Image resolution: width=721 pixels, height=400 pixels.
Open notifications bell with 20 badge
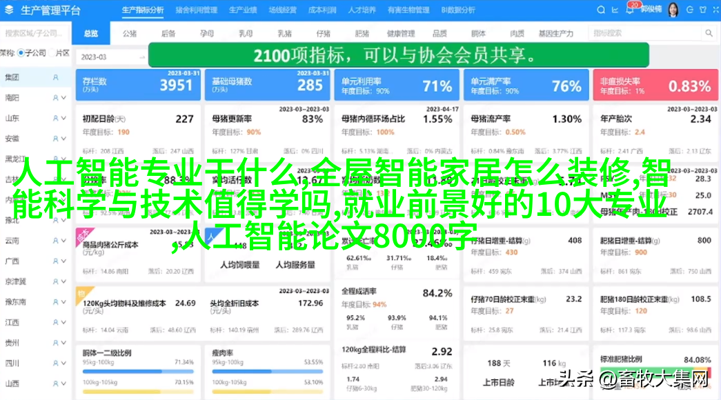[629, 10]
